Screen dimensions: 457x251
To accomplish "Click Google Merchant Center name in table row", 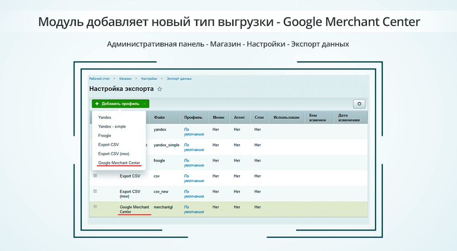I will pos(134,209).
